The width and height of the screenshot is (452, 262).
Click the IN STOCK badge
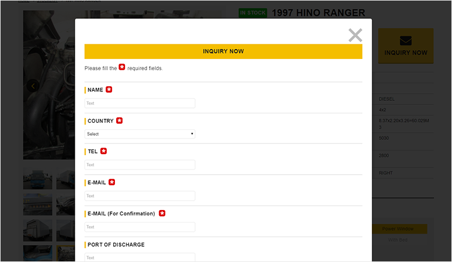click(253, 13)
